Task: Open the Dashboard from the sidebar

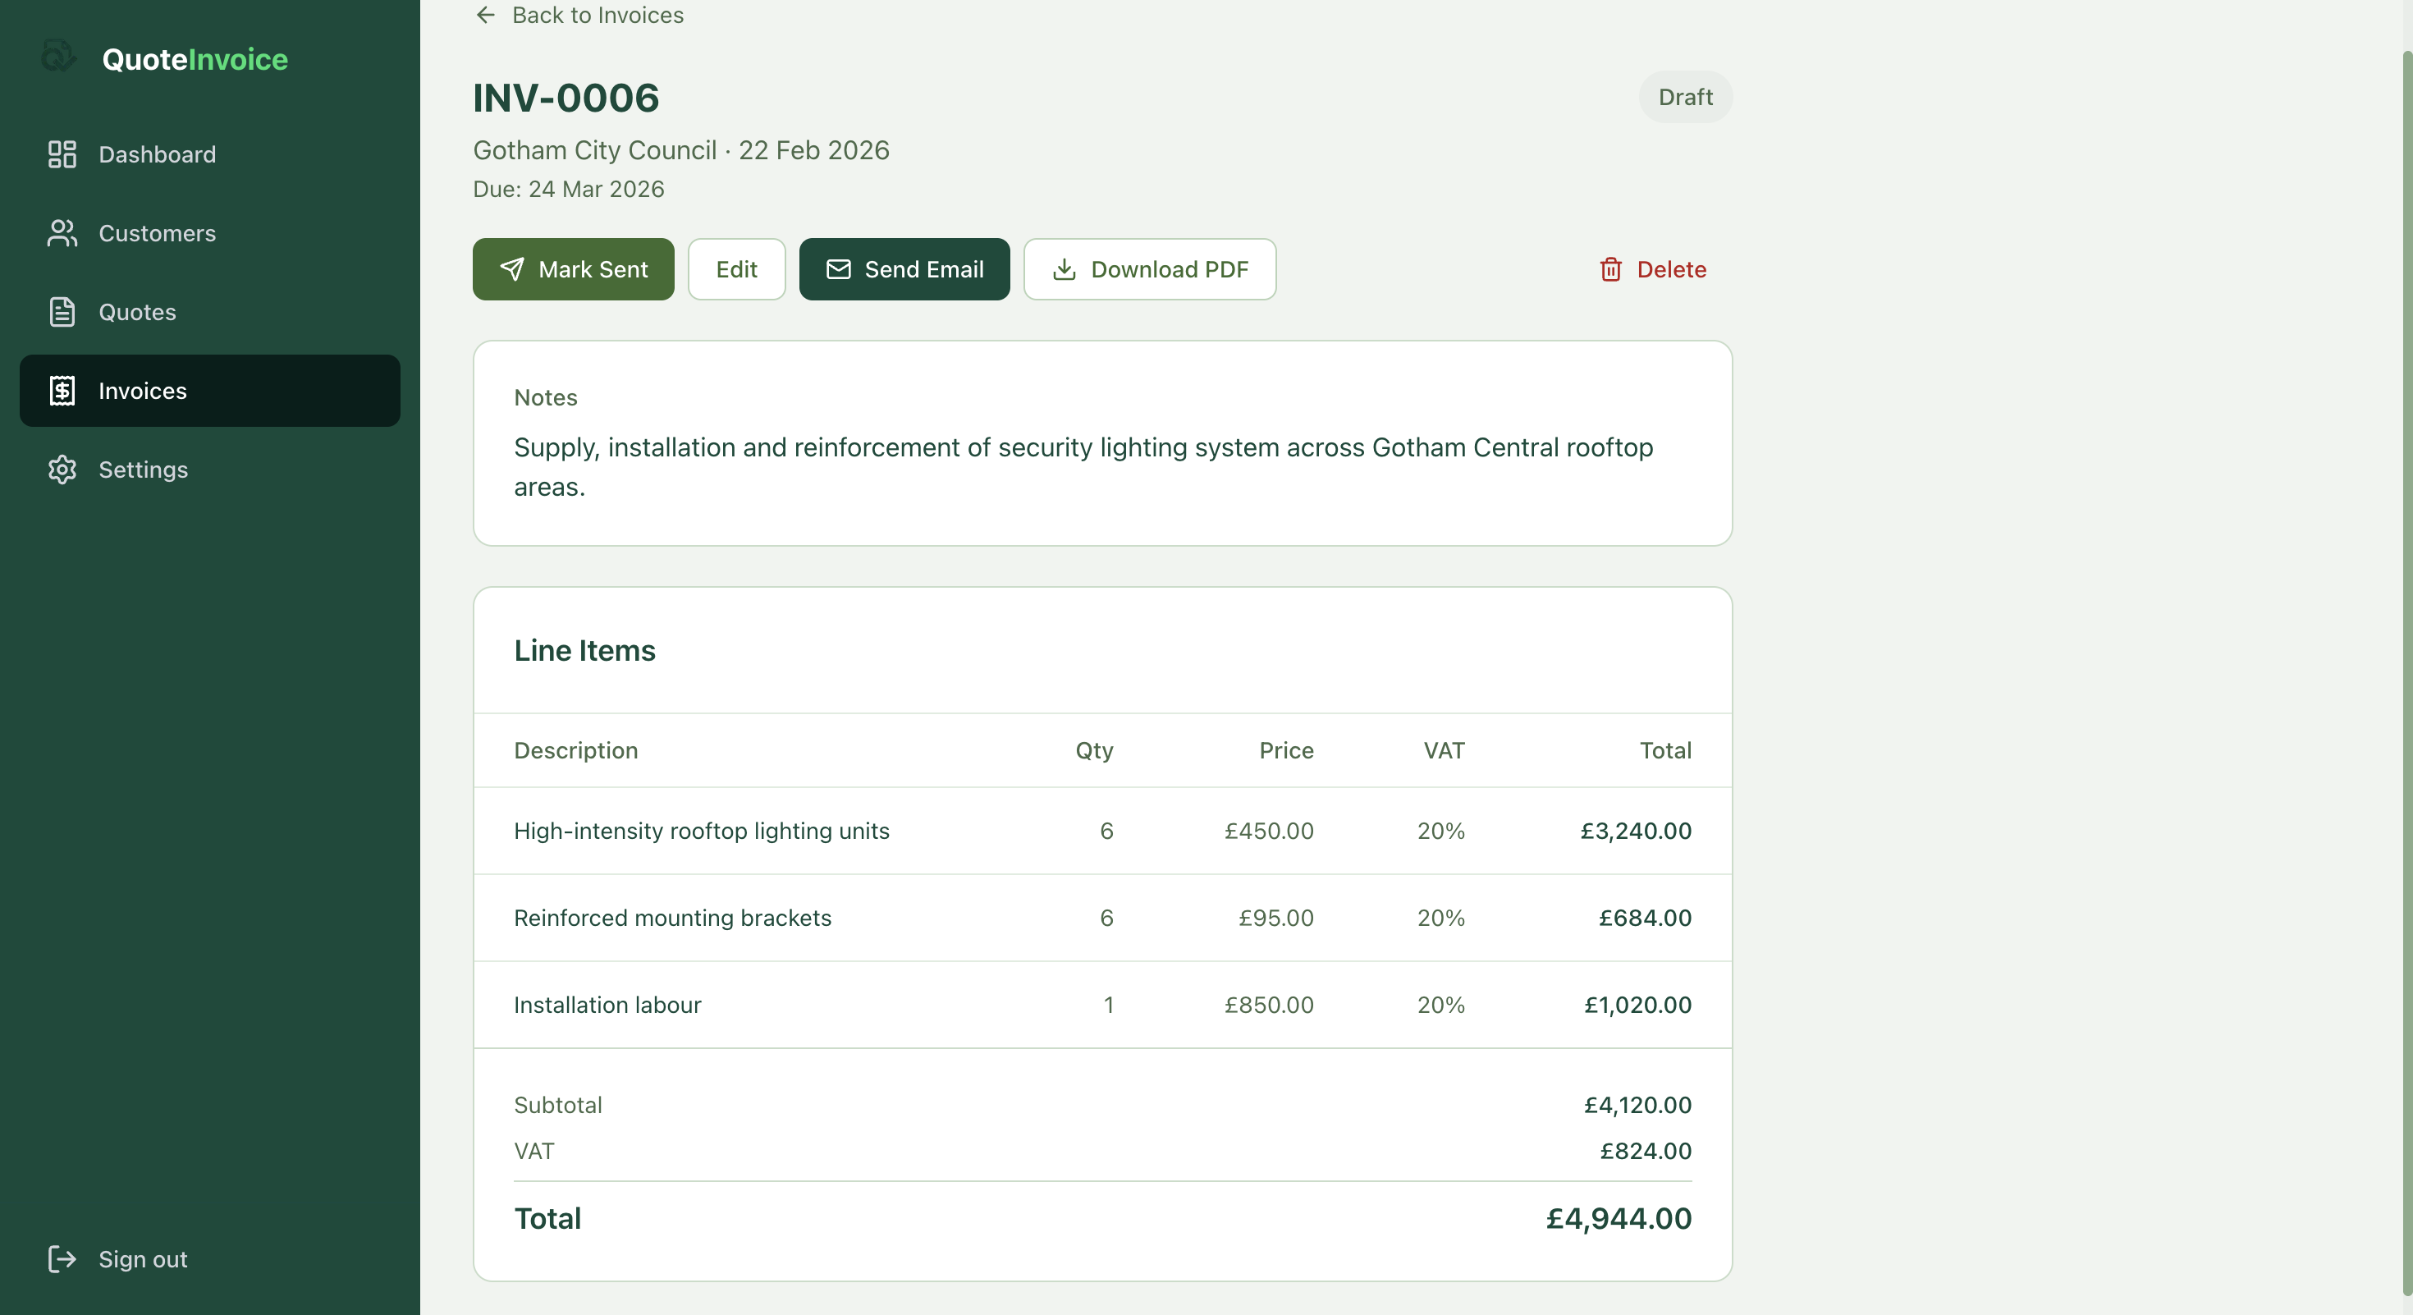Action: [157, 153]
